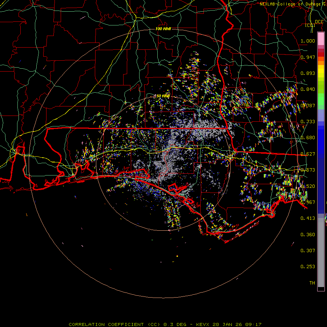The height and width of the screenshot is (327, 327).
Task: Select the 0.520 legend value
Action: point(308,186)
